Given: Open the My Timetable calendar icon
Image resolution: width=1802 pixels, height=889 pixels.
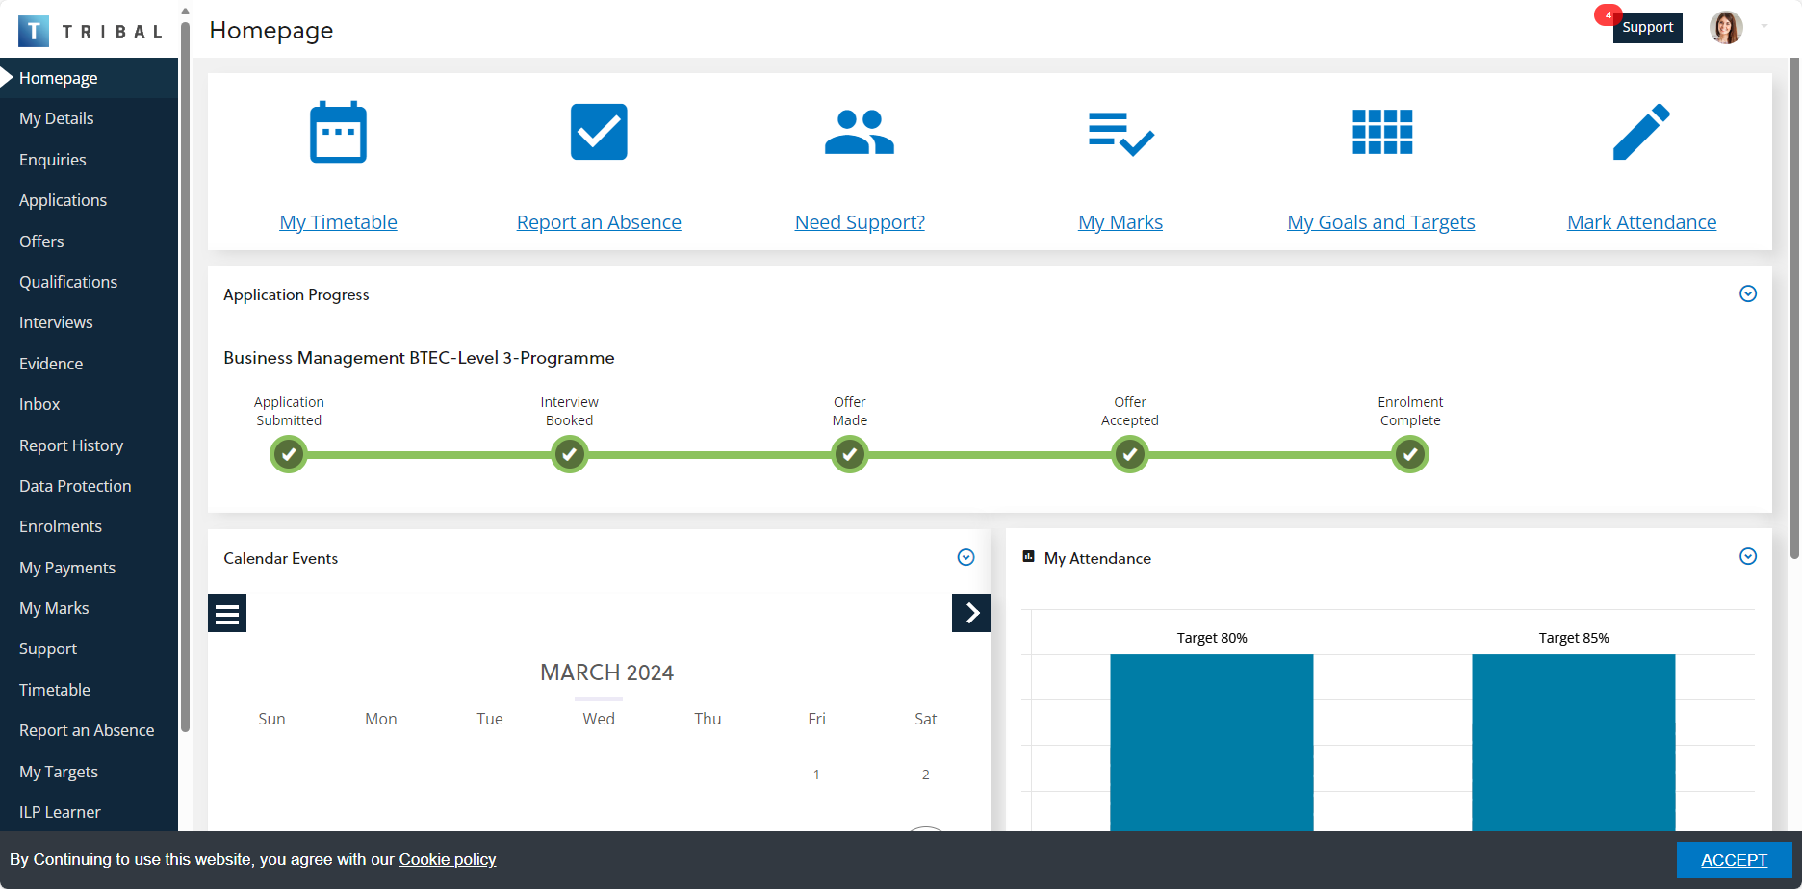Looking at the screenshot, I should pos(338,132).
